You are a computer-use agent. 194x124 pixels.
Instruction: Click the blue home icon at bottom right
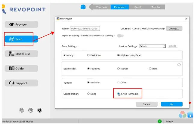pos(190,114)
